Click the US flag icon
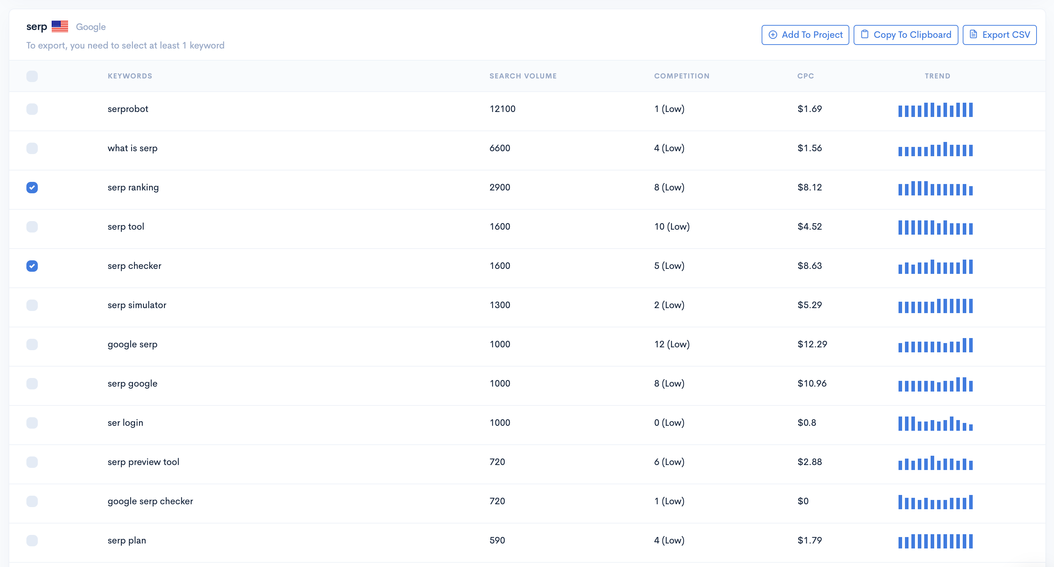This screenshot has width=1054, height=567. point(60,27)
